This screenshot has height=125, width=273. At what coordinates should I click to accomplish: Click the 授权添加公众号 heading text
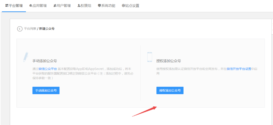[169, 61]
